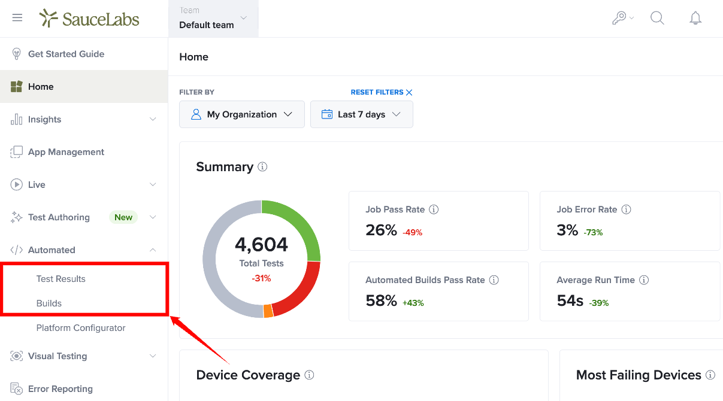Open Builds under Automated
Screen dimensions: 723x401
(x=49, y=303)
